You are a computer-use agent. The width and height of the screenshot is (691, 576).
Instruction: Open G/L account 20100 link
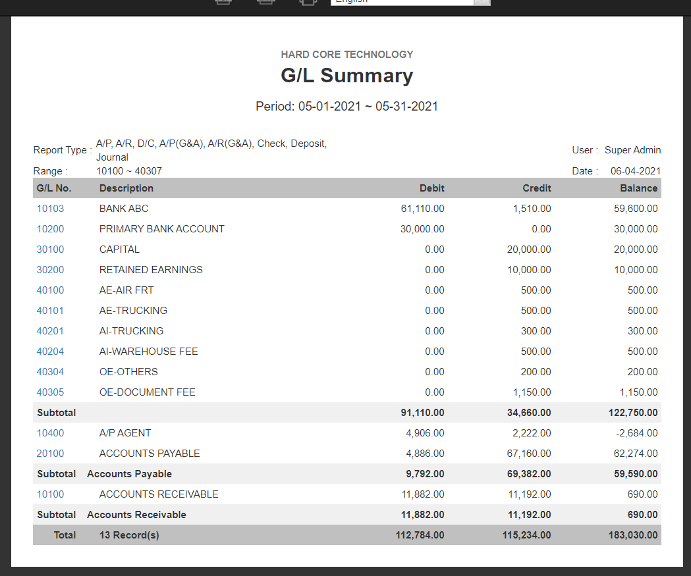pyautogui.click(x=50, y=454)
